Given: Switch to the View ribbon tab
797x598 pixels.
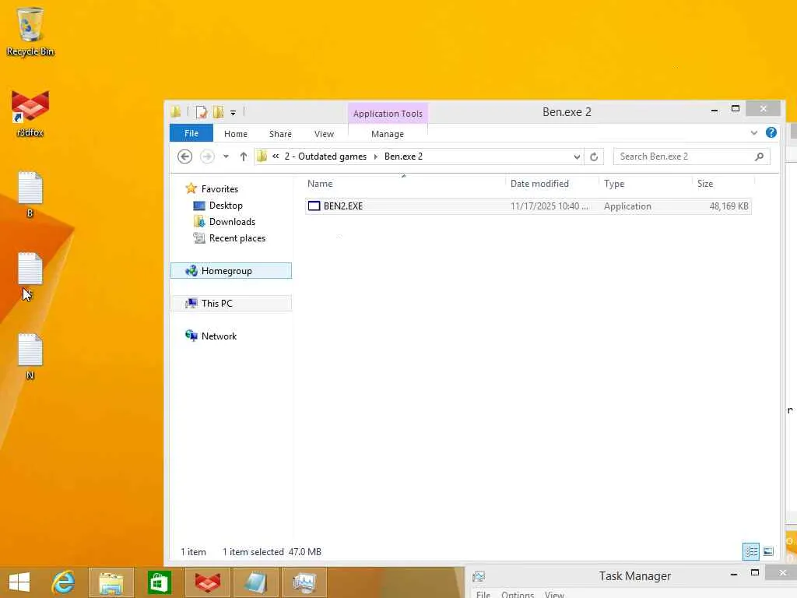Looking at the screenshot, I should coord(324,134).
